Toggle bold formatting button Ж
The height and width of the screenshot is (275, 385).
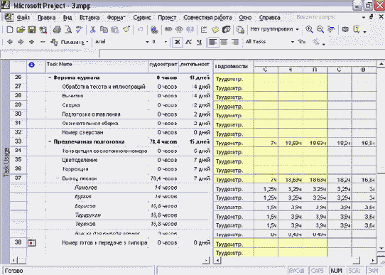pyautogui.click(x=178, y=42)
